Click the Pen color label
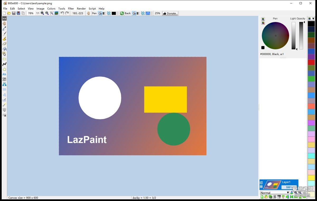Screen dimensions: 317x201 click(x=94, y=13)
